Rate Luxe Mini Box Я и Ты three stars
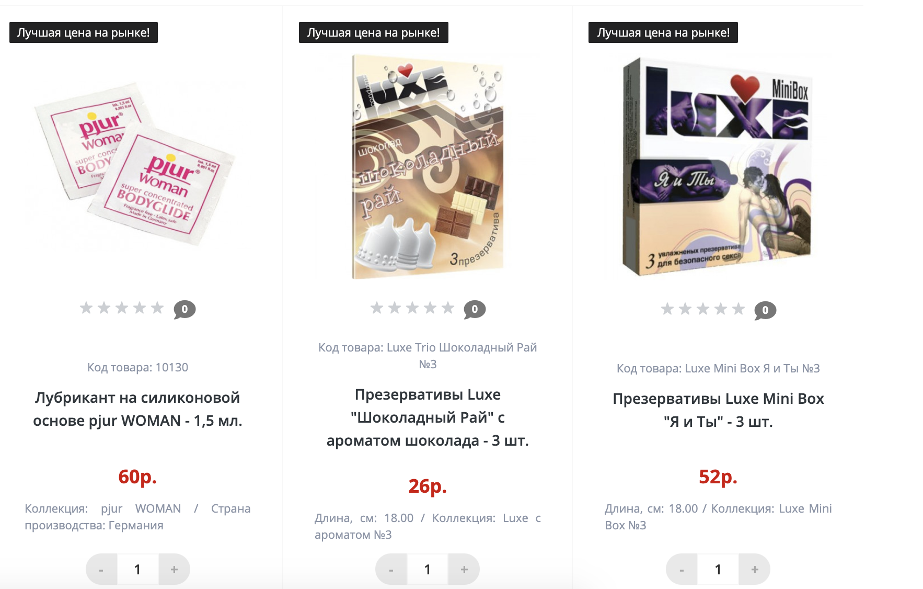This screenshot has width=923, height=589. pos(703,309)
